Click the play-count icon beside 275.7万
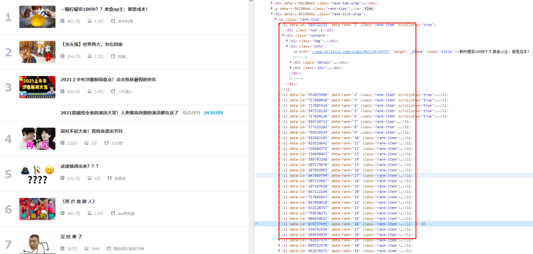 point(63,178)
